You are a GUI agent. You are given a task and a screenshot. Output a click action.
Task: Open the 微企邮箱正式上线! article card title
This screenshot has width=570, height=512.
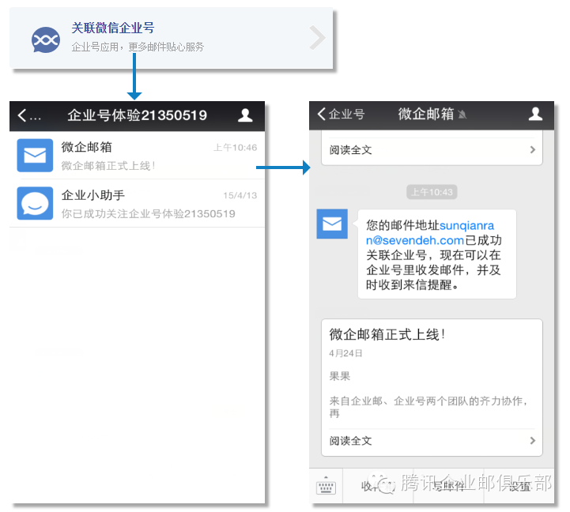click(x=387, y=334)
